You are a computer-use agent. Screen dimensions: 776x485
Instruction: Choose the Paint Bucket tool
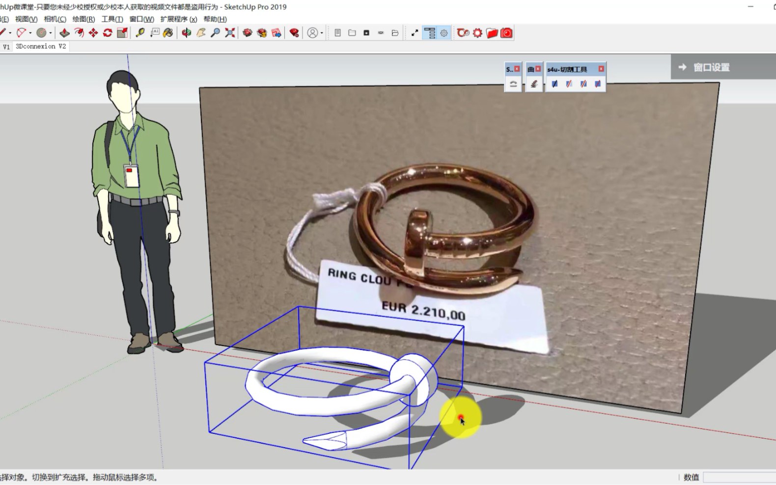[x=168, y=33]
